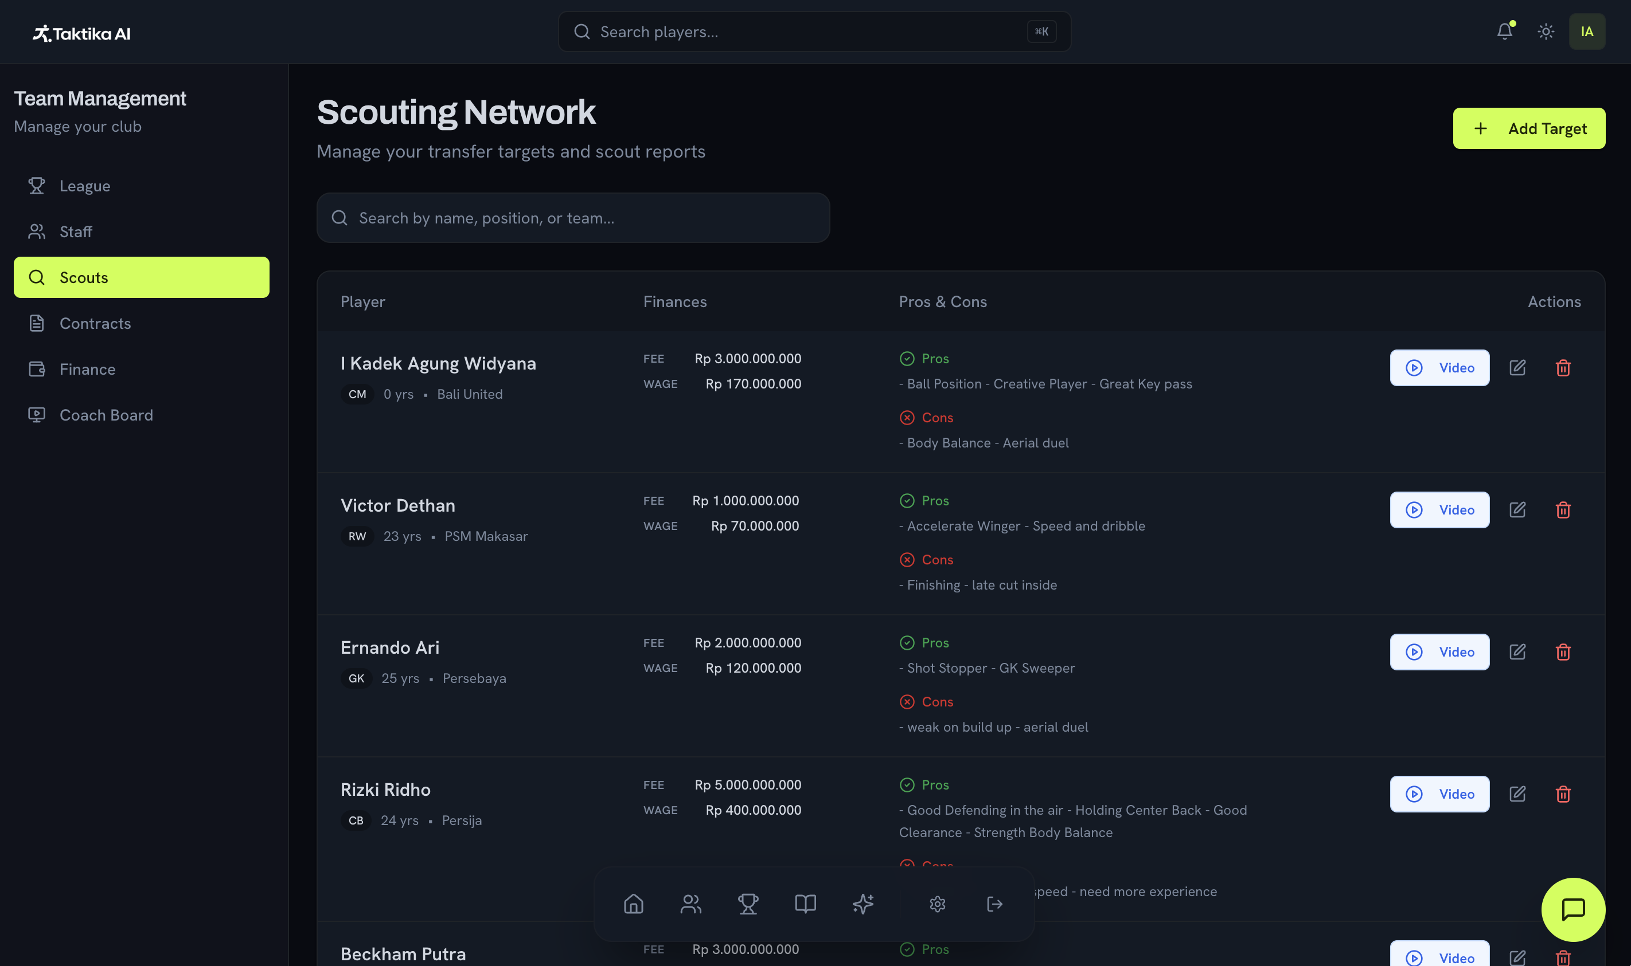Play video for Rizki Ridho
1631x966 pixels.
1439,794
